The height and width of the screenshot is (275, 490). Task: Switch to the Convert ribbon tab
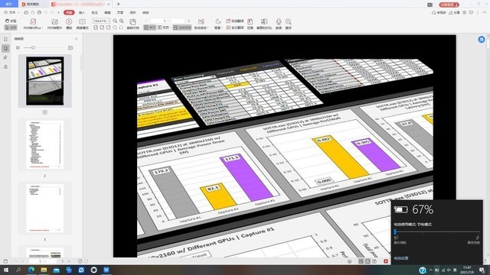tap(145, 12)
